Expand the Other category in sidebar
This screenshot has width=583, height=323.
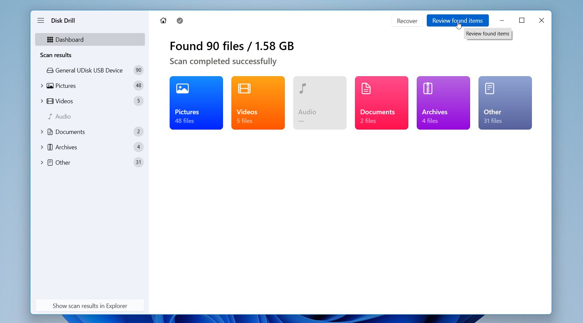[x=42, y=162]
